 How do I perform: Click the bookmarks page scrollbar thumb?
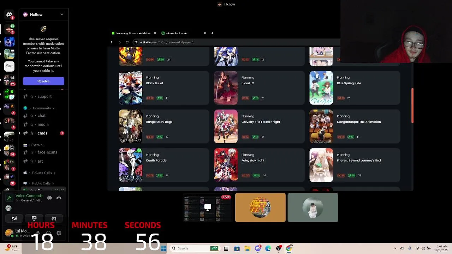pos(412,106)
